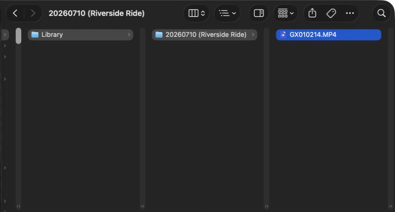395x212 pixels.
Task: Click the first column scrollbar thumb
Action: (x=18, y=36)
